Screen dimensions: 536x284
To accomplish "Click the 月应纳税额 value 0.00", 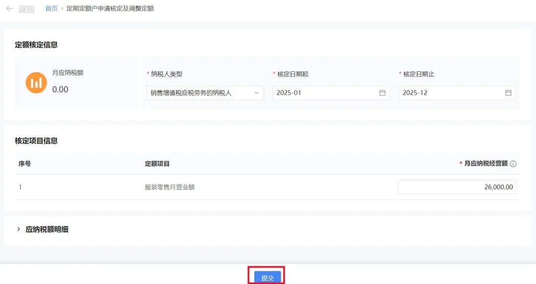I will [60, 89].
